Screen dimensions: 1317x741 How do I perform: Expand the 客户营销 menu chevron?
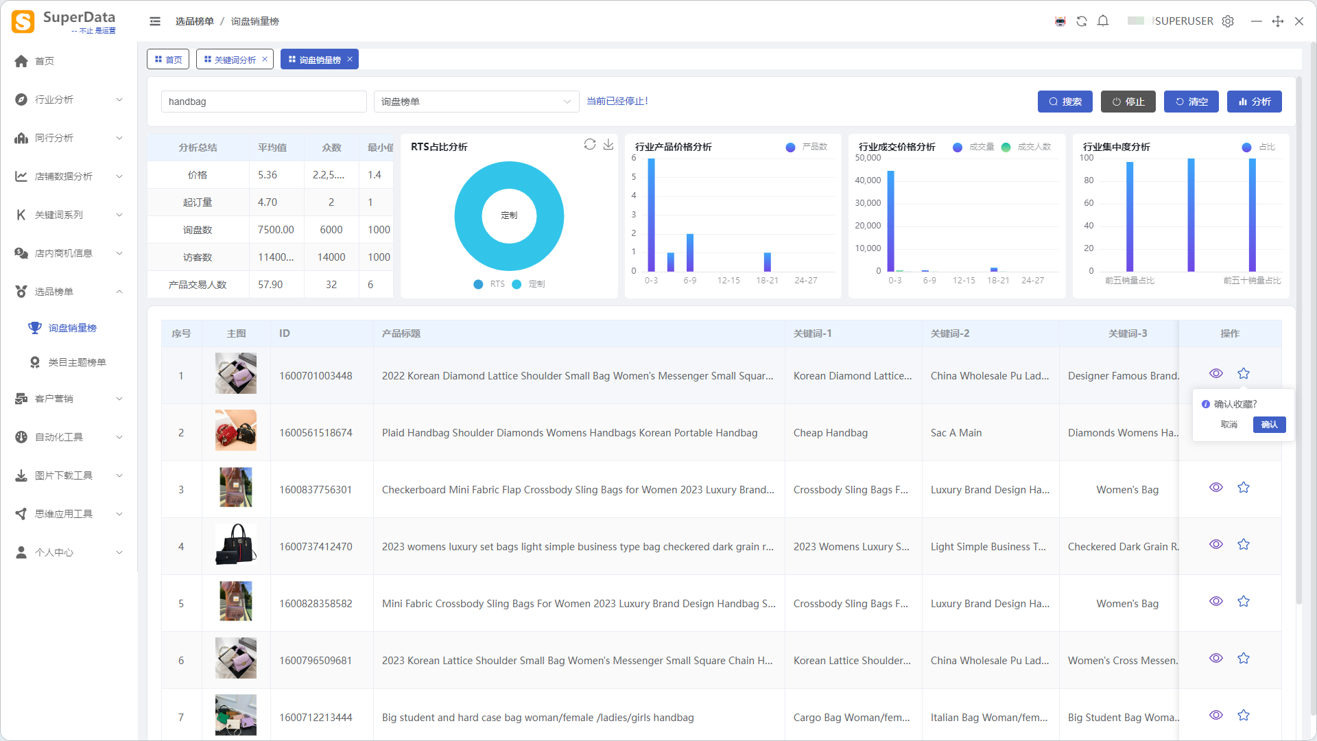[x=119, y=399]
